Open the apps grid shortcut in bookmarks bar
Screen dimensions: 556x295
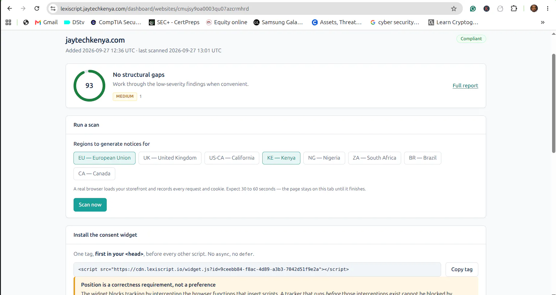click(x=8, y=22)
